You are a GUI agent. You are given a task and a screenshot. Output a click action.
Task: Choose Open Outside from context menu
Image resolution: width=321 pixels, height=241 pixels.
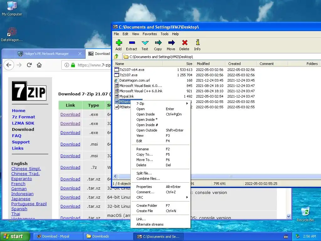coord(161,130)
